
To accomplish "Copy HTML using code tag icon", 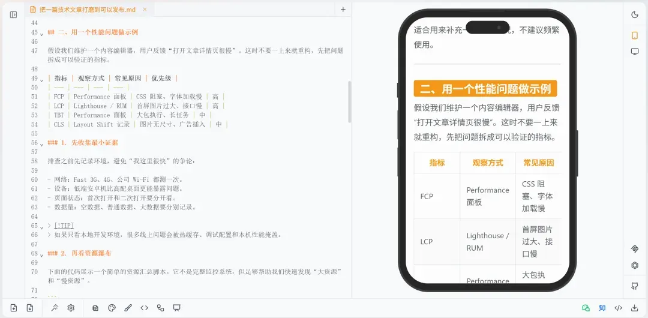I will [618, 308].
